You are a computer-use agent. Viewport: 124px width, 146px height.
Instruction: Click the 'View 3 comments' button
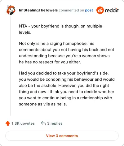tap(62, 136)
